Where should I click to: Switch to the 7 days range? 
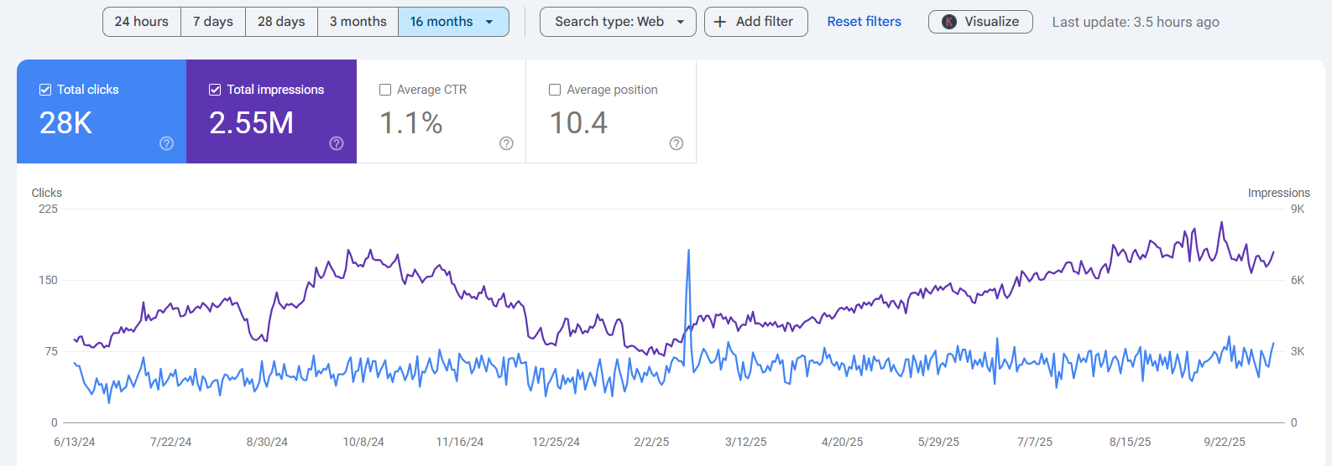213,22
